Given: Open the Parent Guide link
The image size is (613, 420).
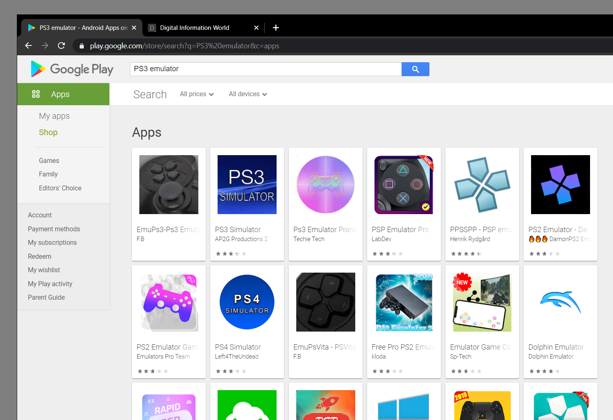Looking at the screenshot, I should pyautogui.click(x=46, y=297).
